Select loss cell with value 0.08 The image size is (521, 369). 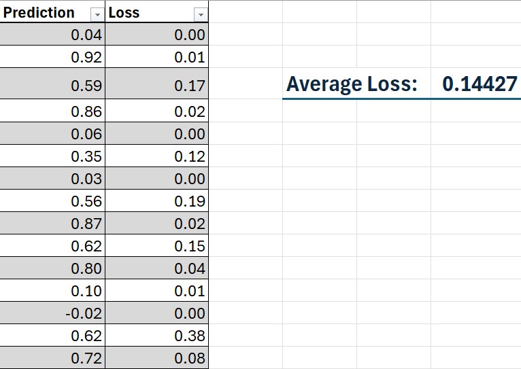pos(157,358)
